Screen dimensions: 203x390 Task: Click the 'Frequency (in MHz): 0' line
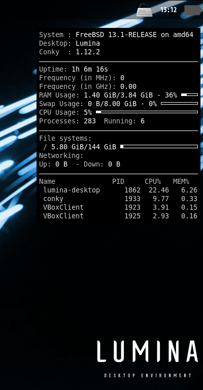click(x=82, y=78)
